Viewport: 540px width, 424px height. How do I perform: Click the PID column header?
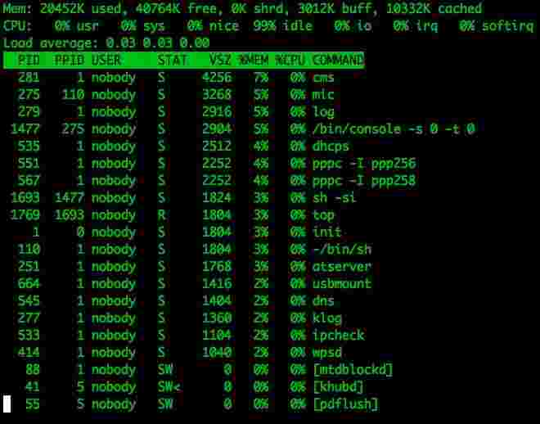tap(29, 61)
